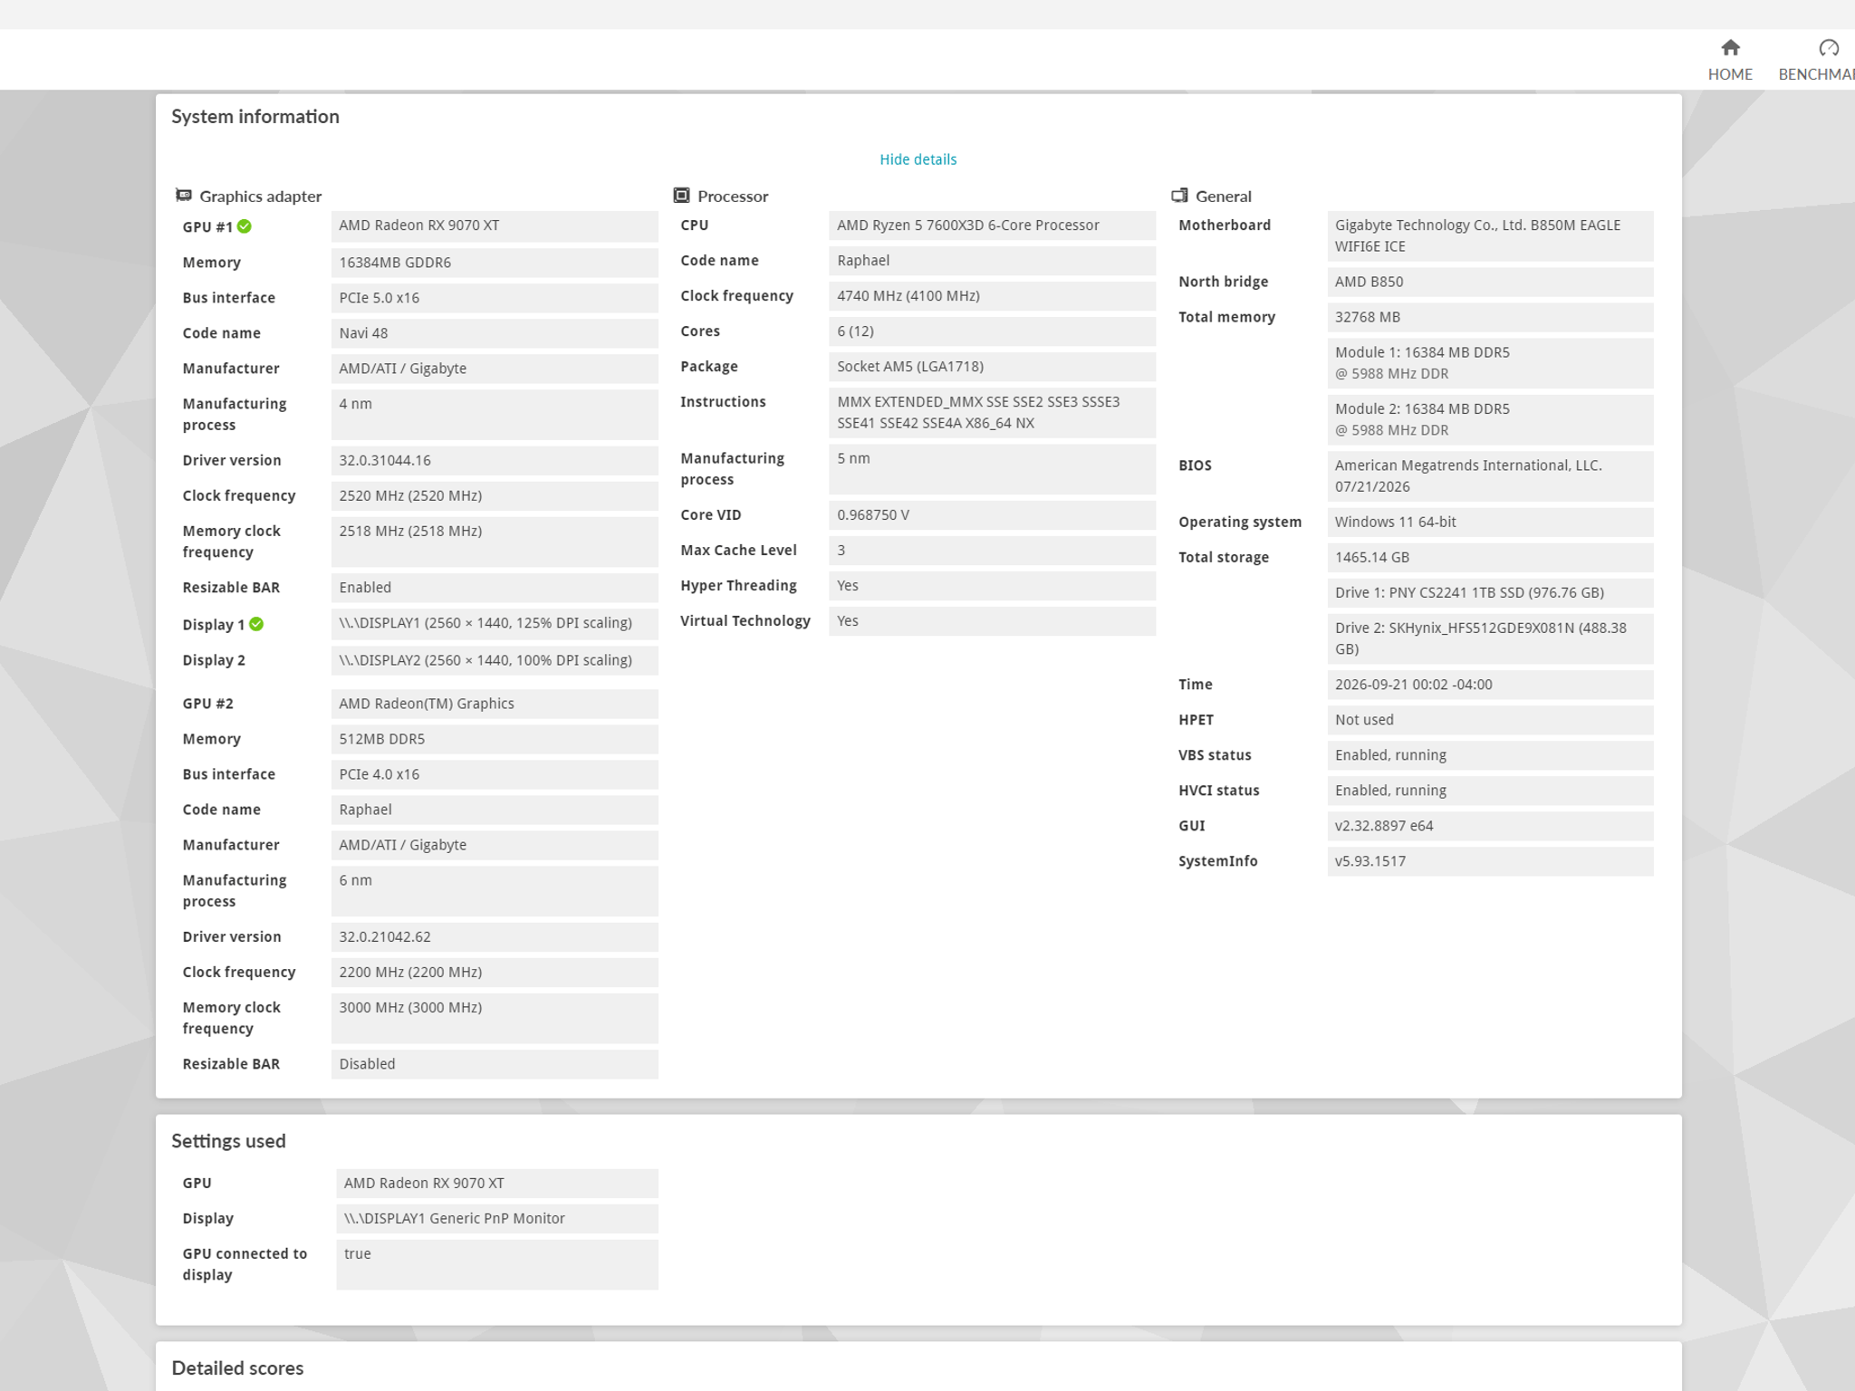Viewport: 1855px width, 1391px height.
Task: Click Socket AM5 (LGA1718) package value
Action: point(992,367)
